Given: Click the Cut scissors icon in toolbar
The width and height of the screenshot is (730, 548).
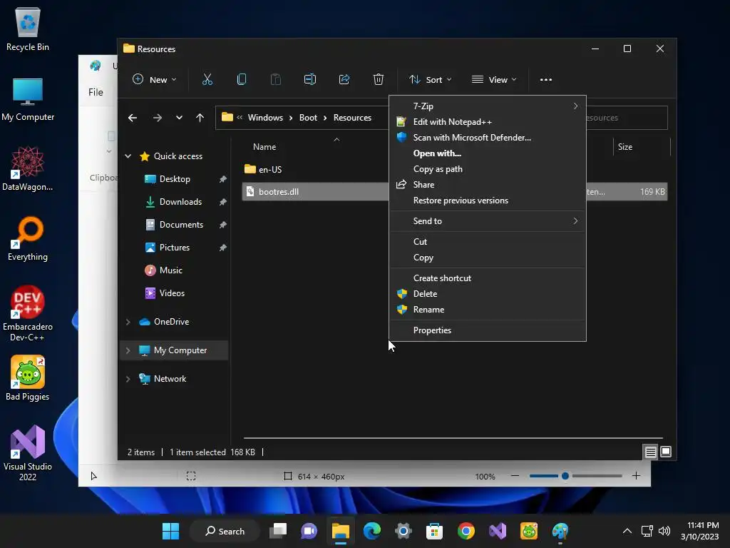Looking at the screenshot, I should click(x=207, y=80).
